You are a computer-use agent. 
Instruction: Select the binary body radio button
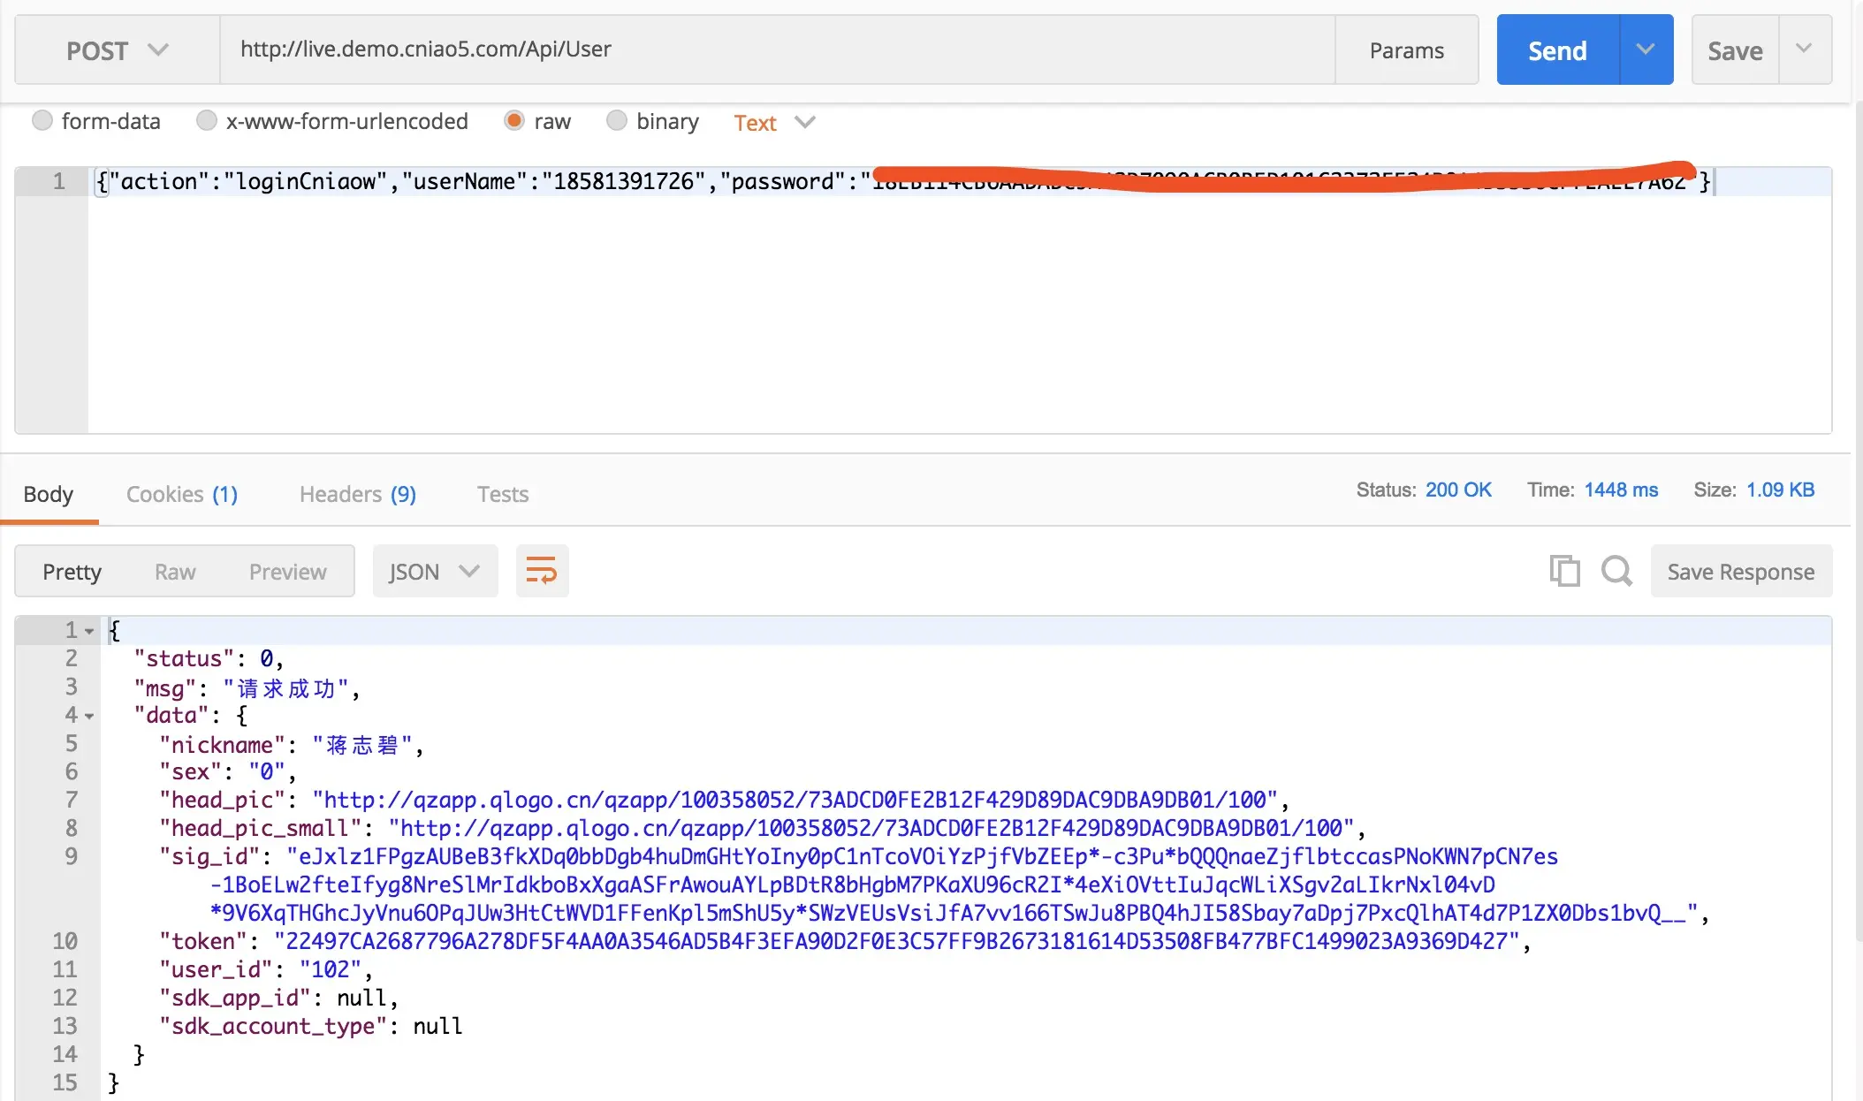pos(617,121)
